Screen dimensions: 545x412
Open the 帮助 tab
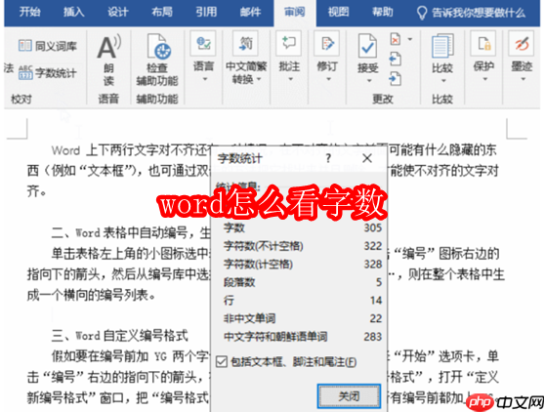[382, 12]
